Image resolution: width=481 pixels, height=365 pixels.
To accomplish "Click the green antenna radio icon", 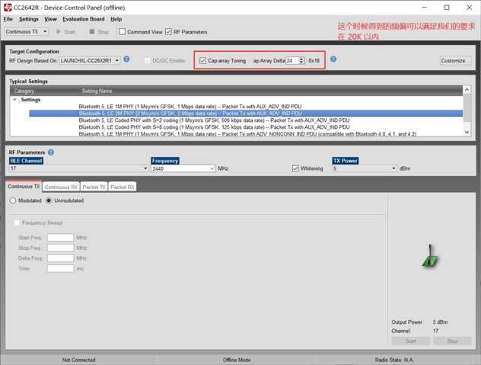I will 430,256.
